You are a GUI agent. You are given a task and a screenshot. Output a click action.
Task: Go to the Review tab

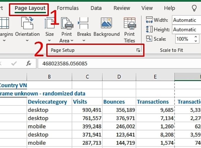(x=122, y=8)
